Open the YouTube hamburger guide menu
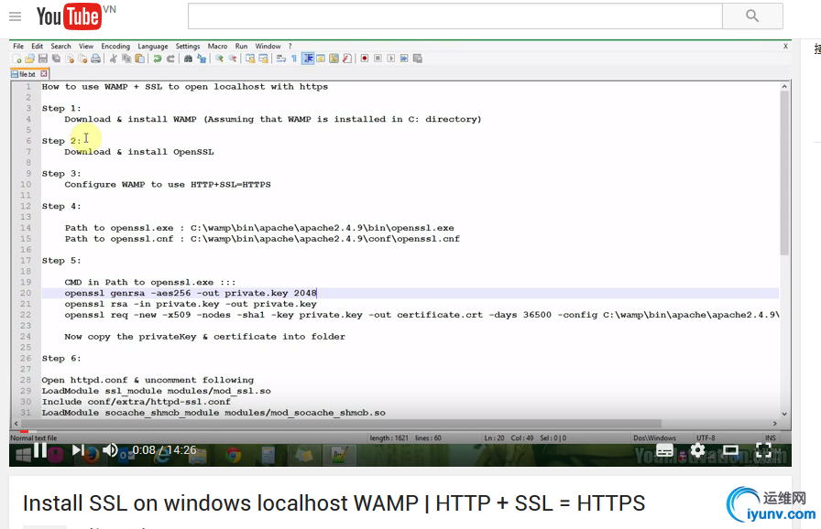Viewport: 821px width, 529px height. pos(16,16)
